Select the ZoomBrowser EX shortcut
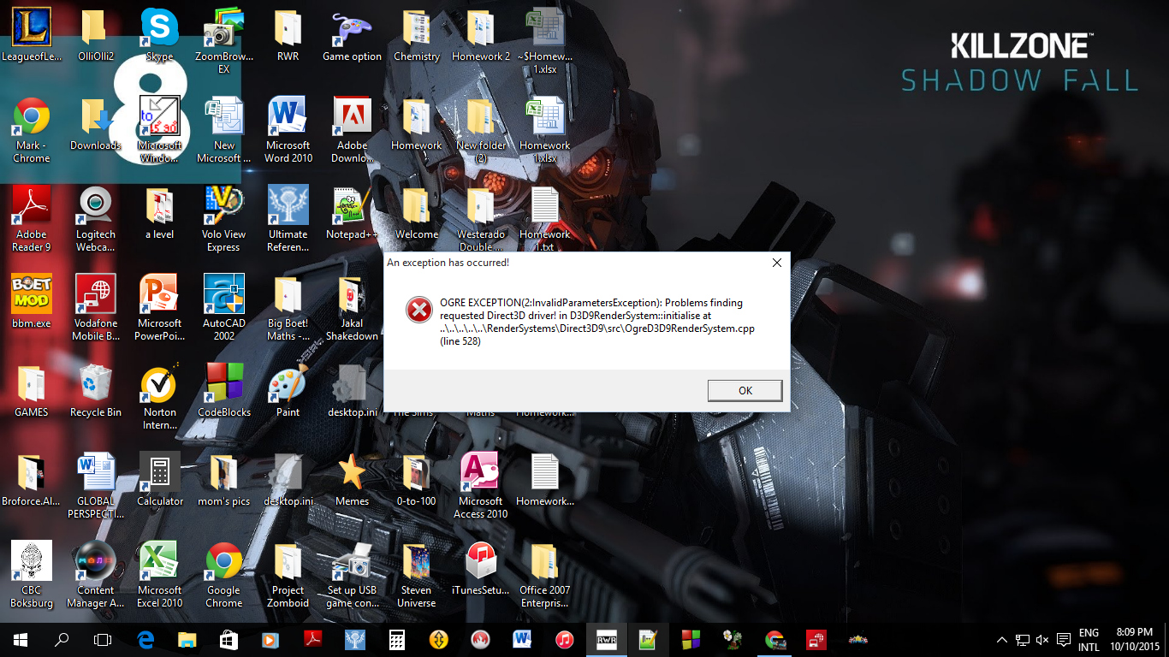Viewport: 1169px width, 657px height. [224, 41]
